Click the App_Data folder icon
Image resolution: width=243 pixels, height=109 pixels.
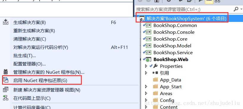pos(155,80)
